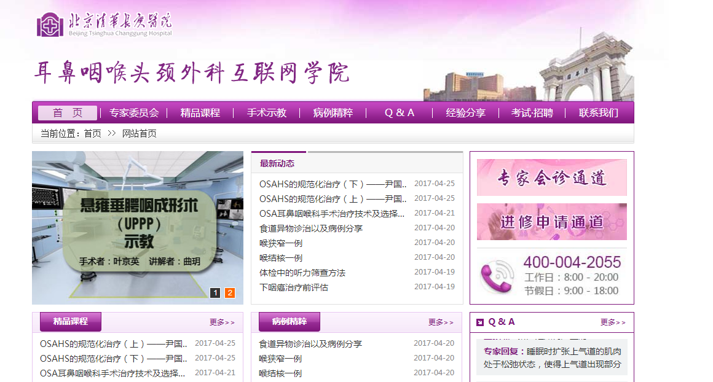The height and width of the screenshot is (382, 713).
Task: Select 考试·招聘 in the navigation bar
Action: click(x=532, y=113)
